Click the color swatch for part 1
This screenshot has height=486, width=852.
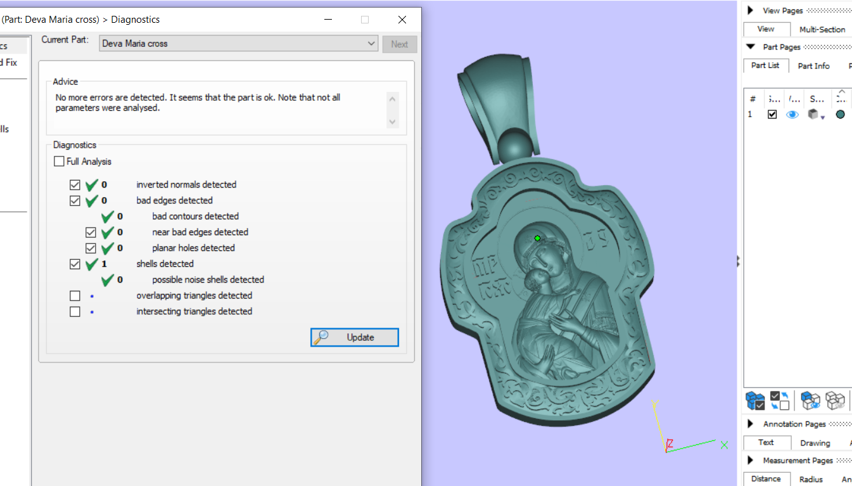click(x=841, y=115)
